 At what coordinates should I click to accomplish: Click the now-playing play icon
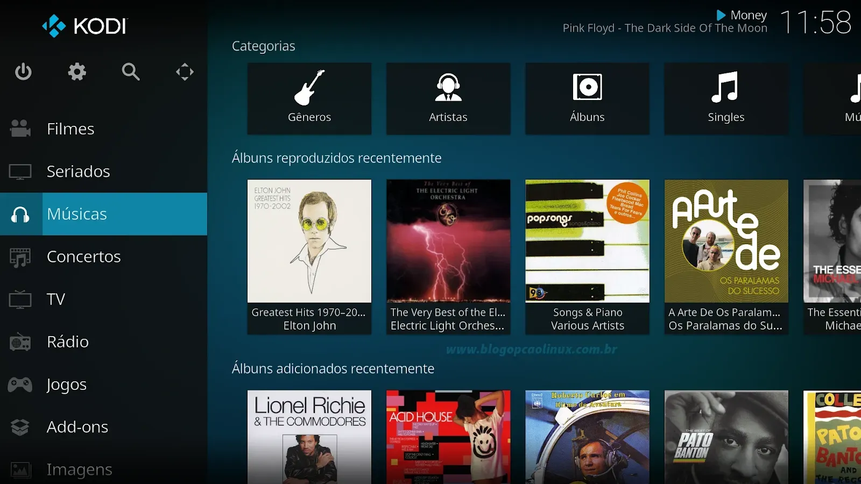[x=721, y=15]
